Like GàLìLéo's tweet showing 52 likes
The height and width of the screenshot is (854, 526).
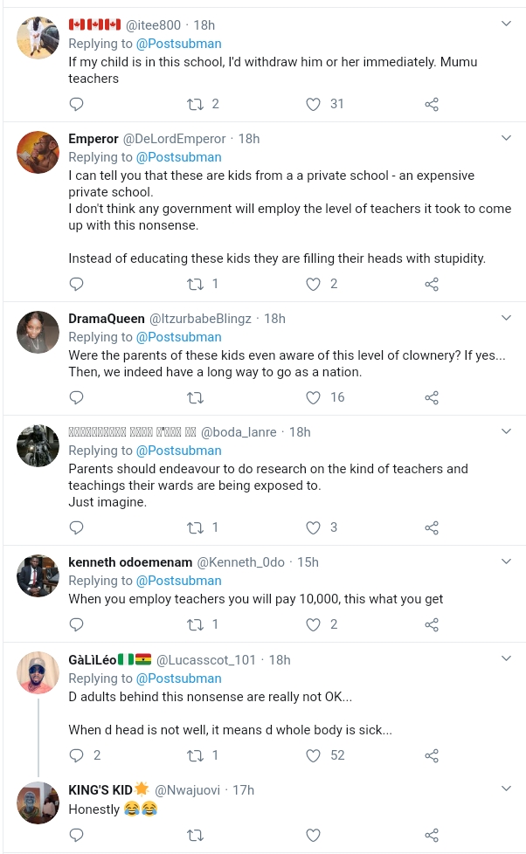313,755
